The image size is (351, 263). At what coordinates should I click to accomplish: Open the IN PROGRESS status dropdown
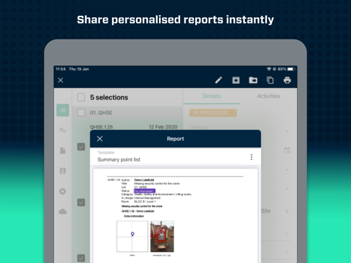pyautogui.click(x=213, y=112)
